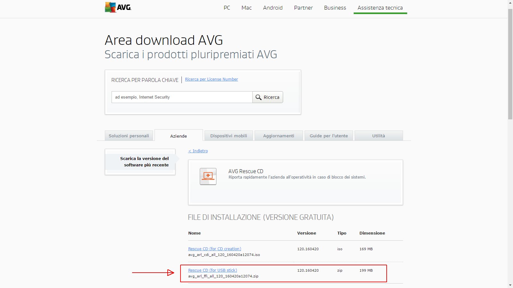The width and height of the screenshot is (513, 288).
Task: Open Ricerca per License Number link
Action: tap(211, 79)
